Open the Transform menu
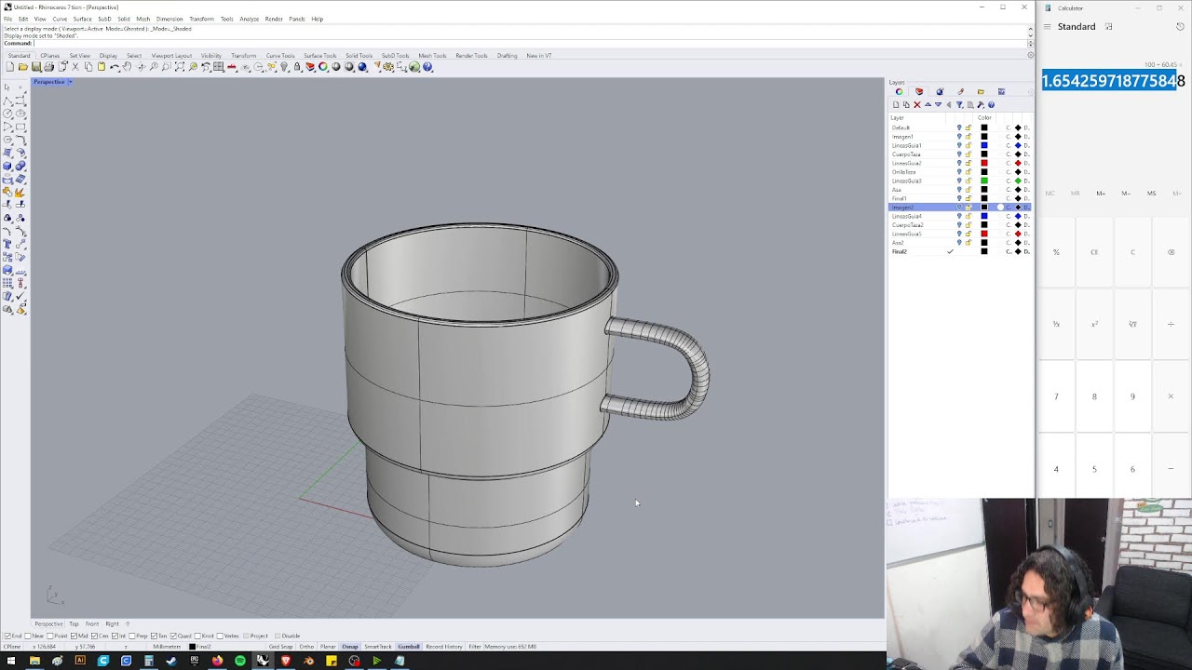This screenshot has width=1192, height=670. 201,19
